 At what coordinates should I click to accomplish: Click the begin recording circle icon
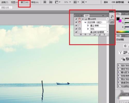coord(85,34)
